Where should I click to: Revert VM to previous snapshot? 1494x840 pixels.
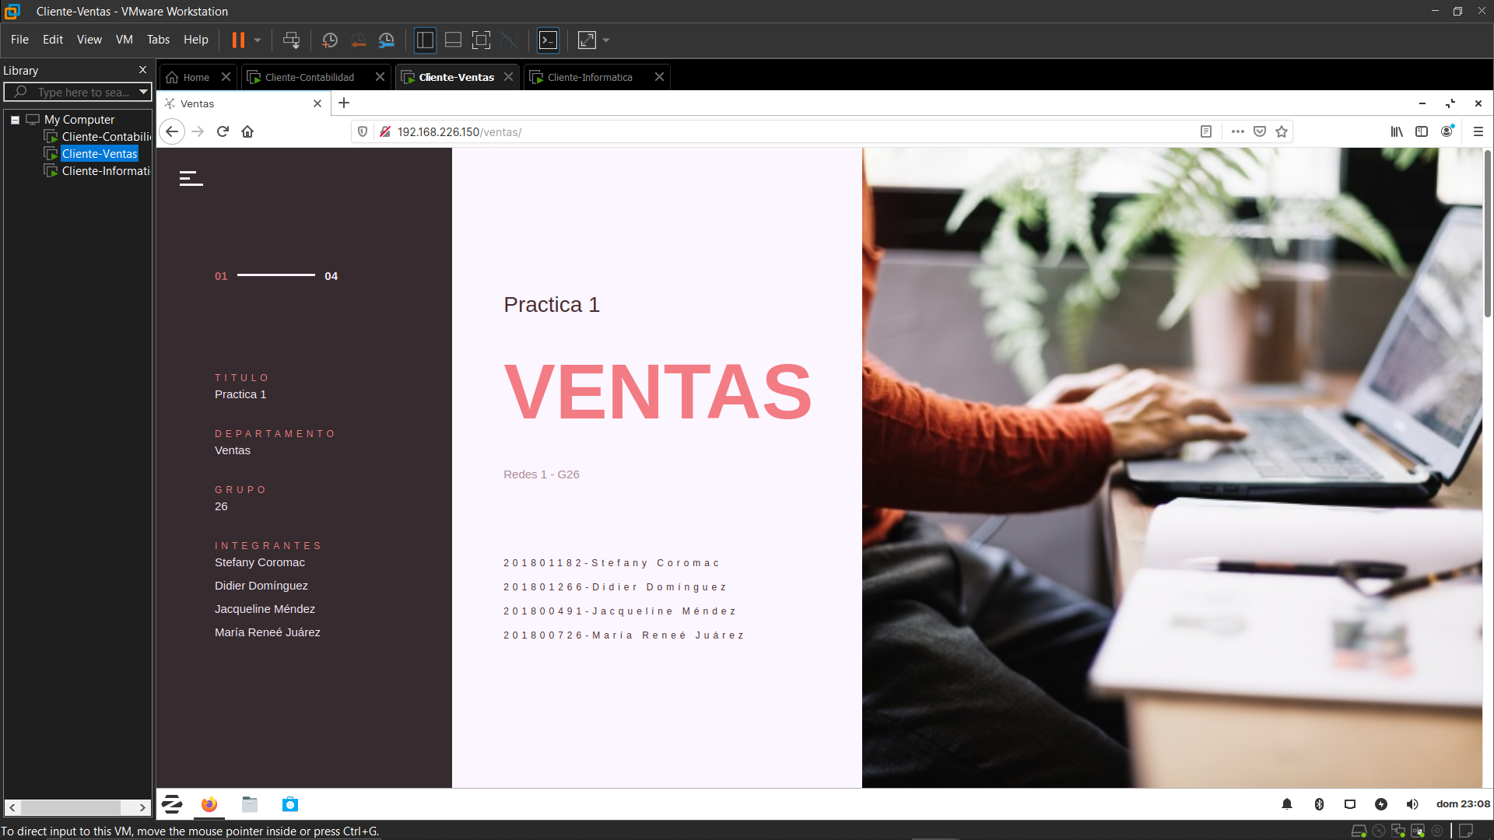358,40
